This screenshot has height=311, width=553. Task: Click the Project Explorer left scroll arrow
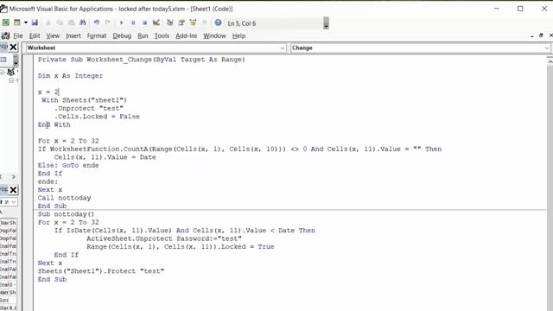click(x=2, y=176)
